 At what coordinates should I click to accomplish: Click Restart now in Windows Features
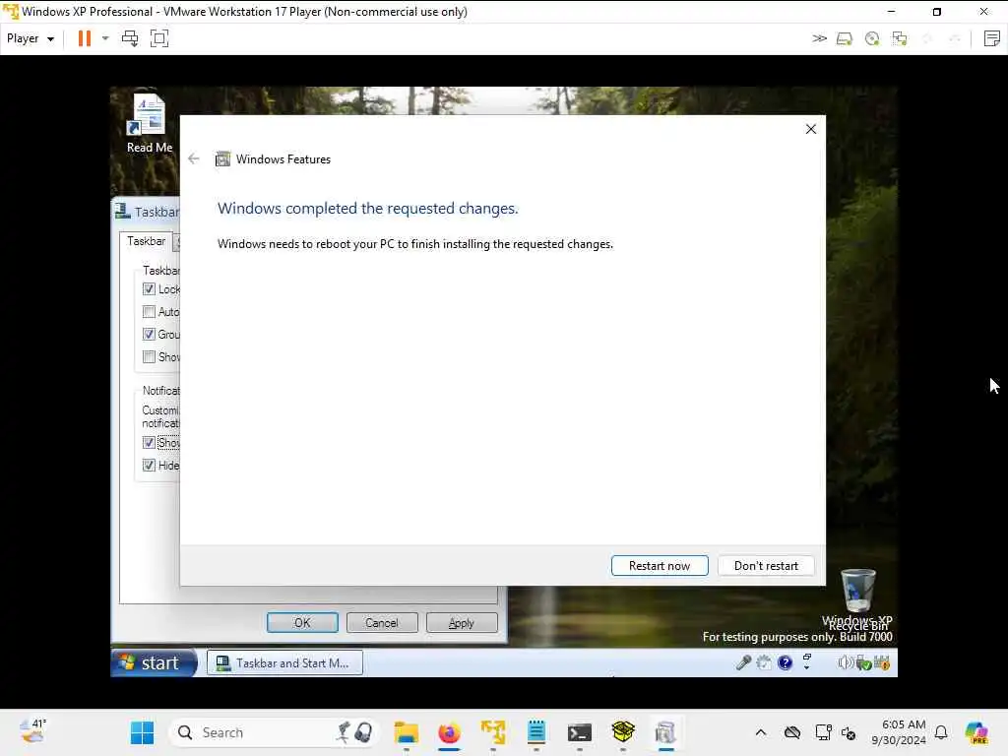click(660, 566)
